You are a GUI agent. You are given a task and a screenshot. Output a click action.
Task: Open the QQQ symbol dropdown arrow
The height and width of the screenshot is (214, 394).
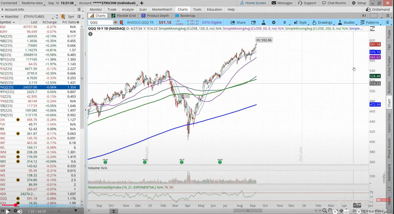pyautogui.click(x=115, y=22)
